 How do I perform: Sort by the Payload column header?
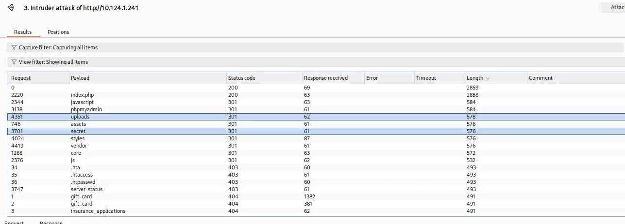point(80,78)
